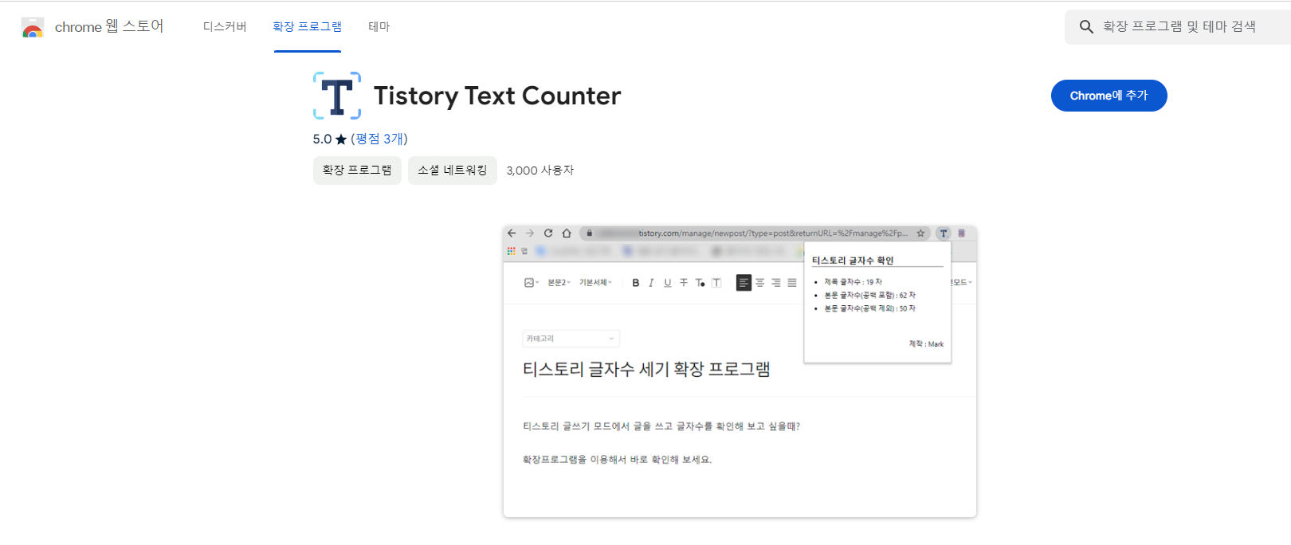Select the 'Tistory Text Counter' heading
The width and height of the screenshot is (1291, 545).
pyautogui.click(x=497, y=96)
